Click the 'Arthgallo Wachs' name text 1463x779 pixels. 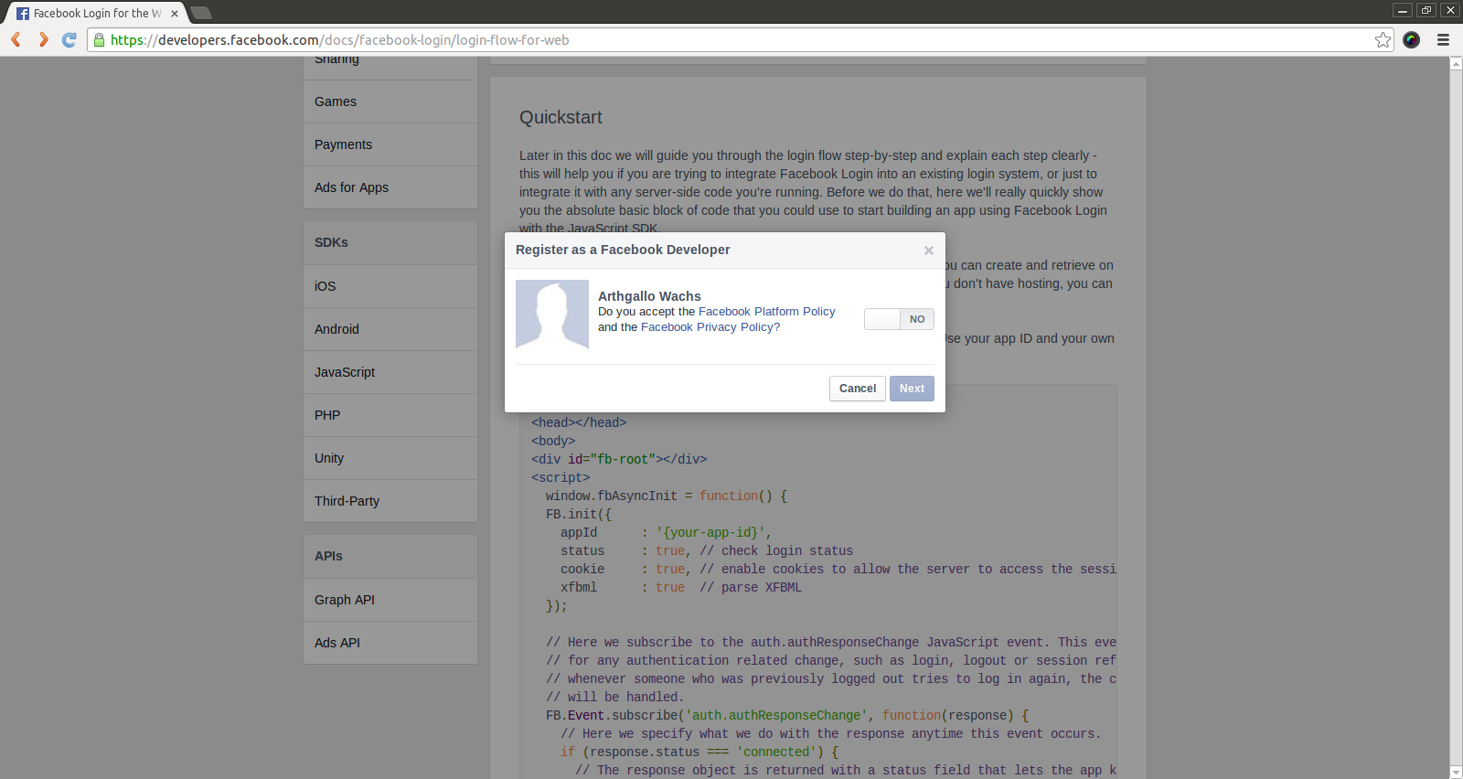coord(649,296)
